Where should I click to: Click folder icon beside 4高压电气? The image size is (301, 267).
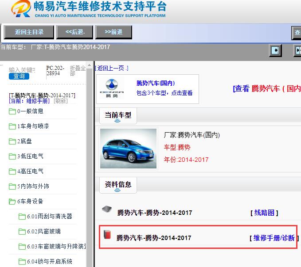coord(12,172)
